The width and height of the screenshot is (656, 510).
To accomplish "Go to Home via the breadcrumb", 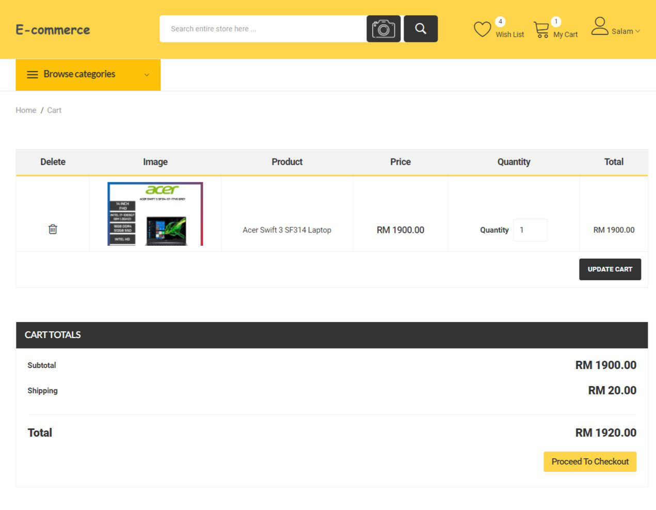I will (x=25, y=110).
